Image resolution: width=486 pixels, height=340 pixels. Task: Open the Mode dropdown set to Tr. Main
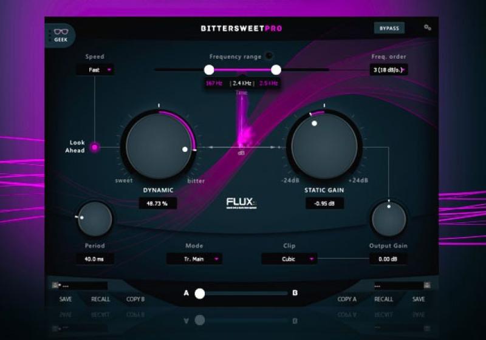click(x=194, y=259)
